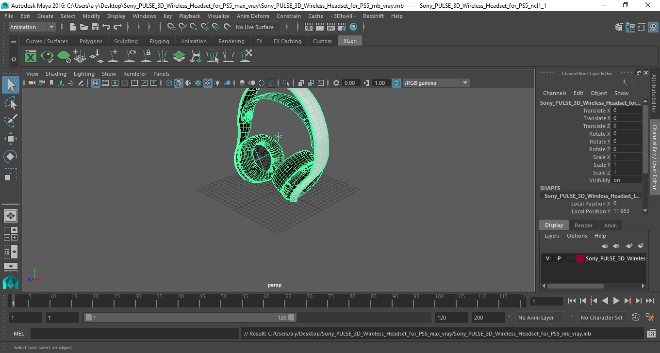The image size is (660, 353).
Task: Open the Render layer tab
Action: point(583,225)
